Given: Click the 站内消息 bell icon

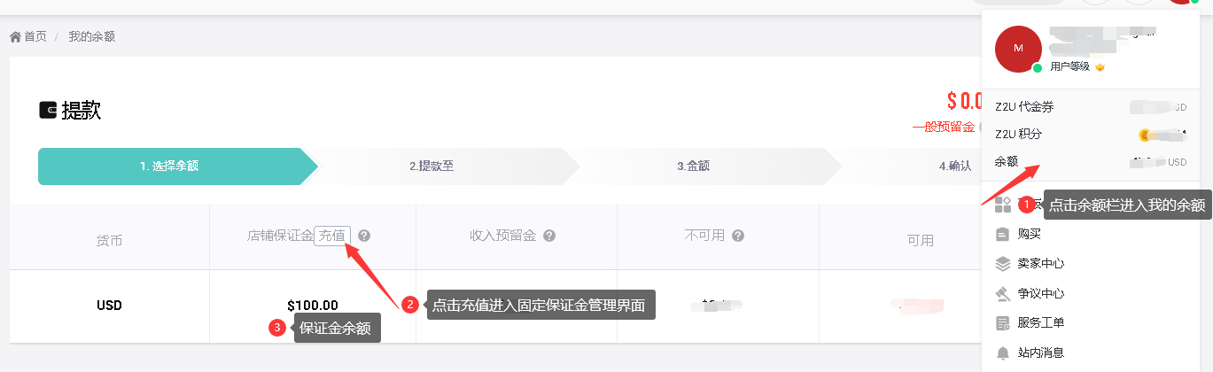Looking at the screenshot, I should coord(1003,353).
